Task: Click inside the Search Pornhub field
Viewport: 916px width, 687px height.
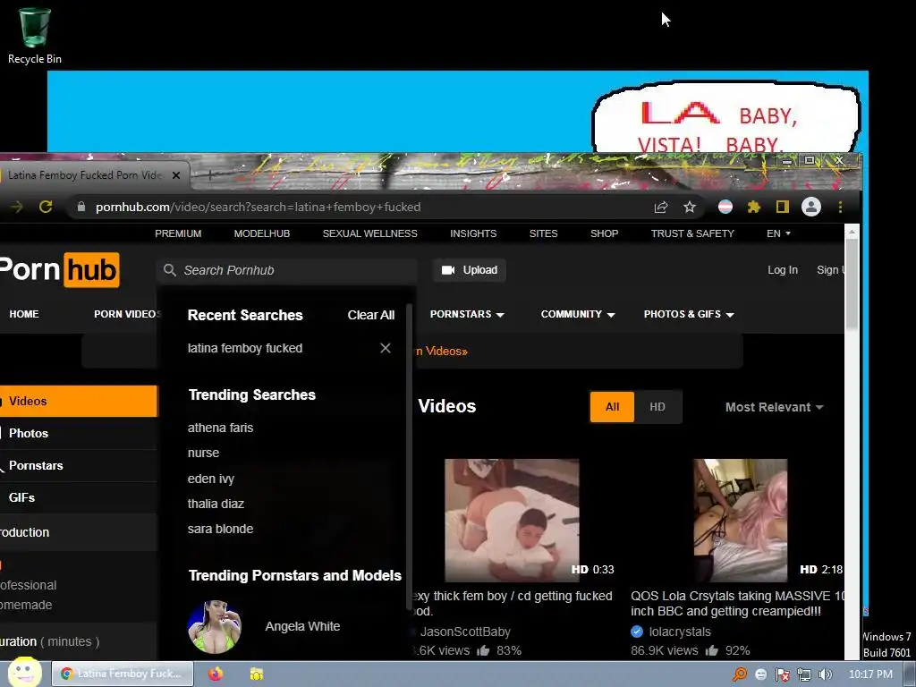Action: (286, 270)
